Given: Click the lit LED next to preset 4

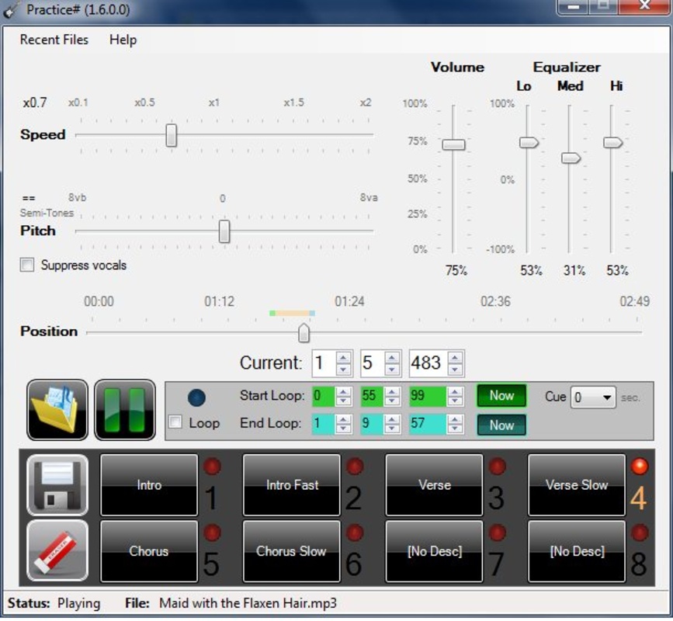Looking at the screenshot, I should tap(639, 467).
